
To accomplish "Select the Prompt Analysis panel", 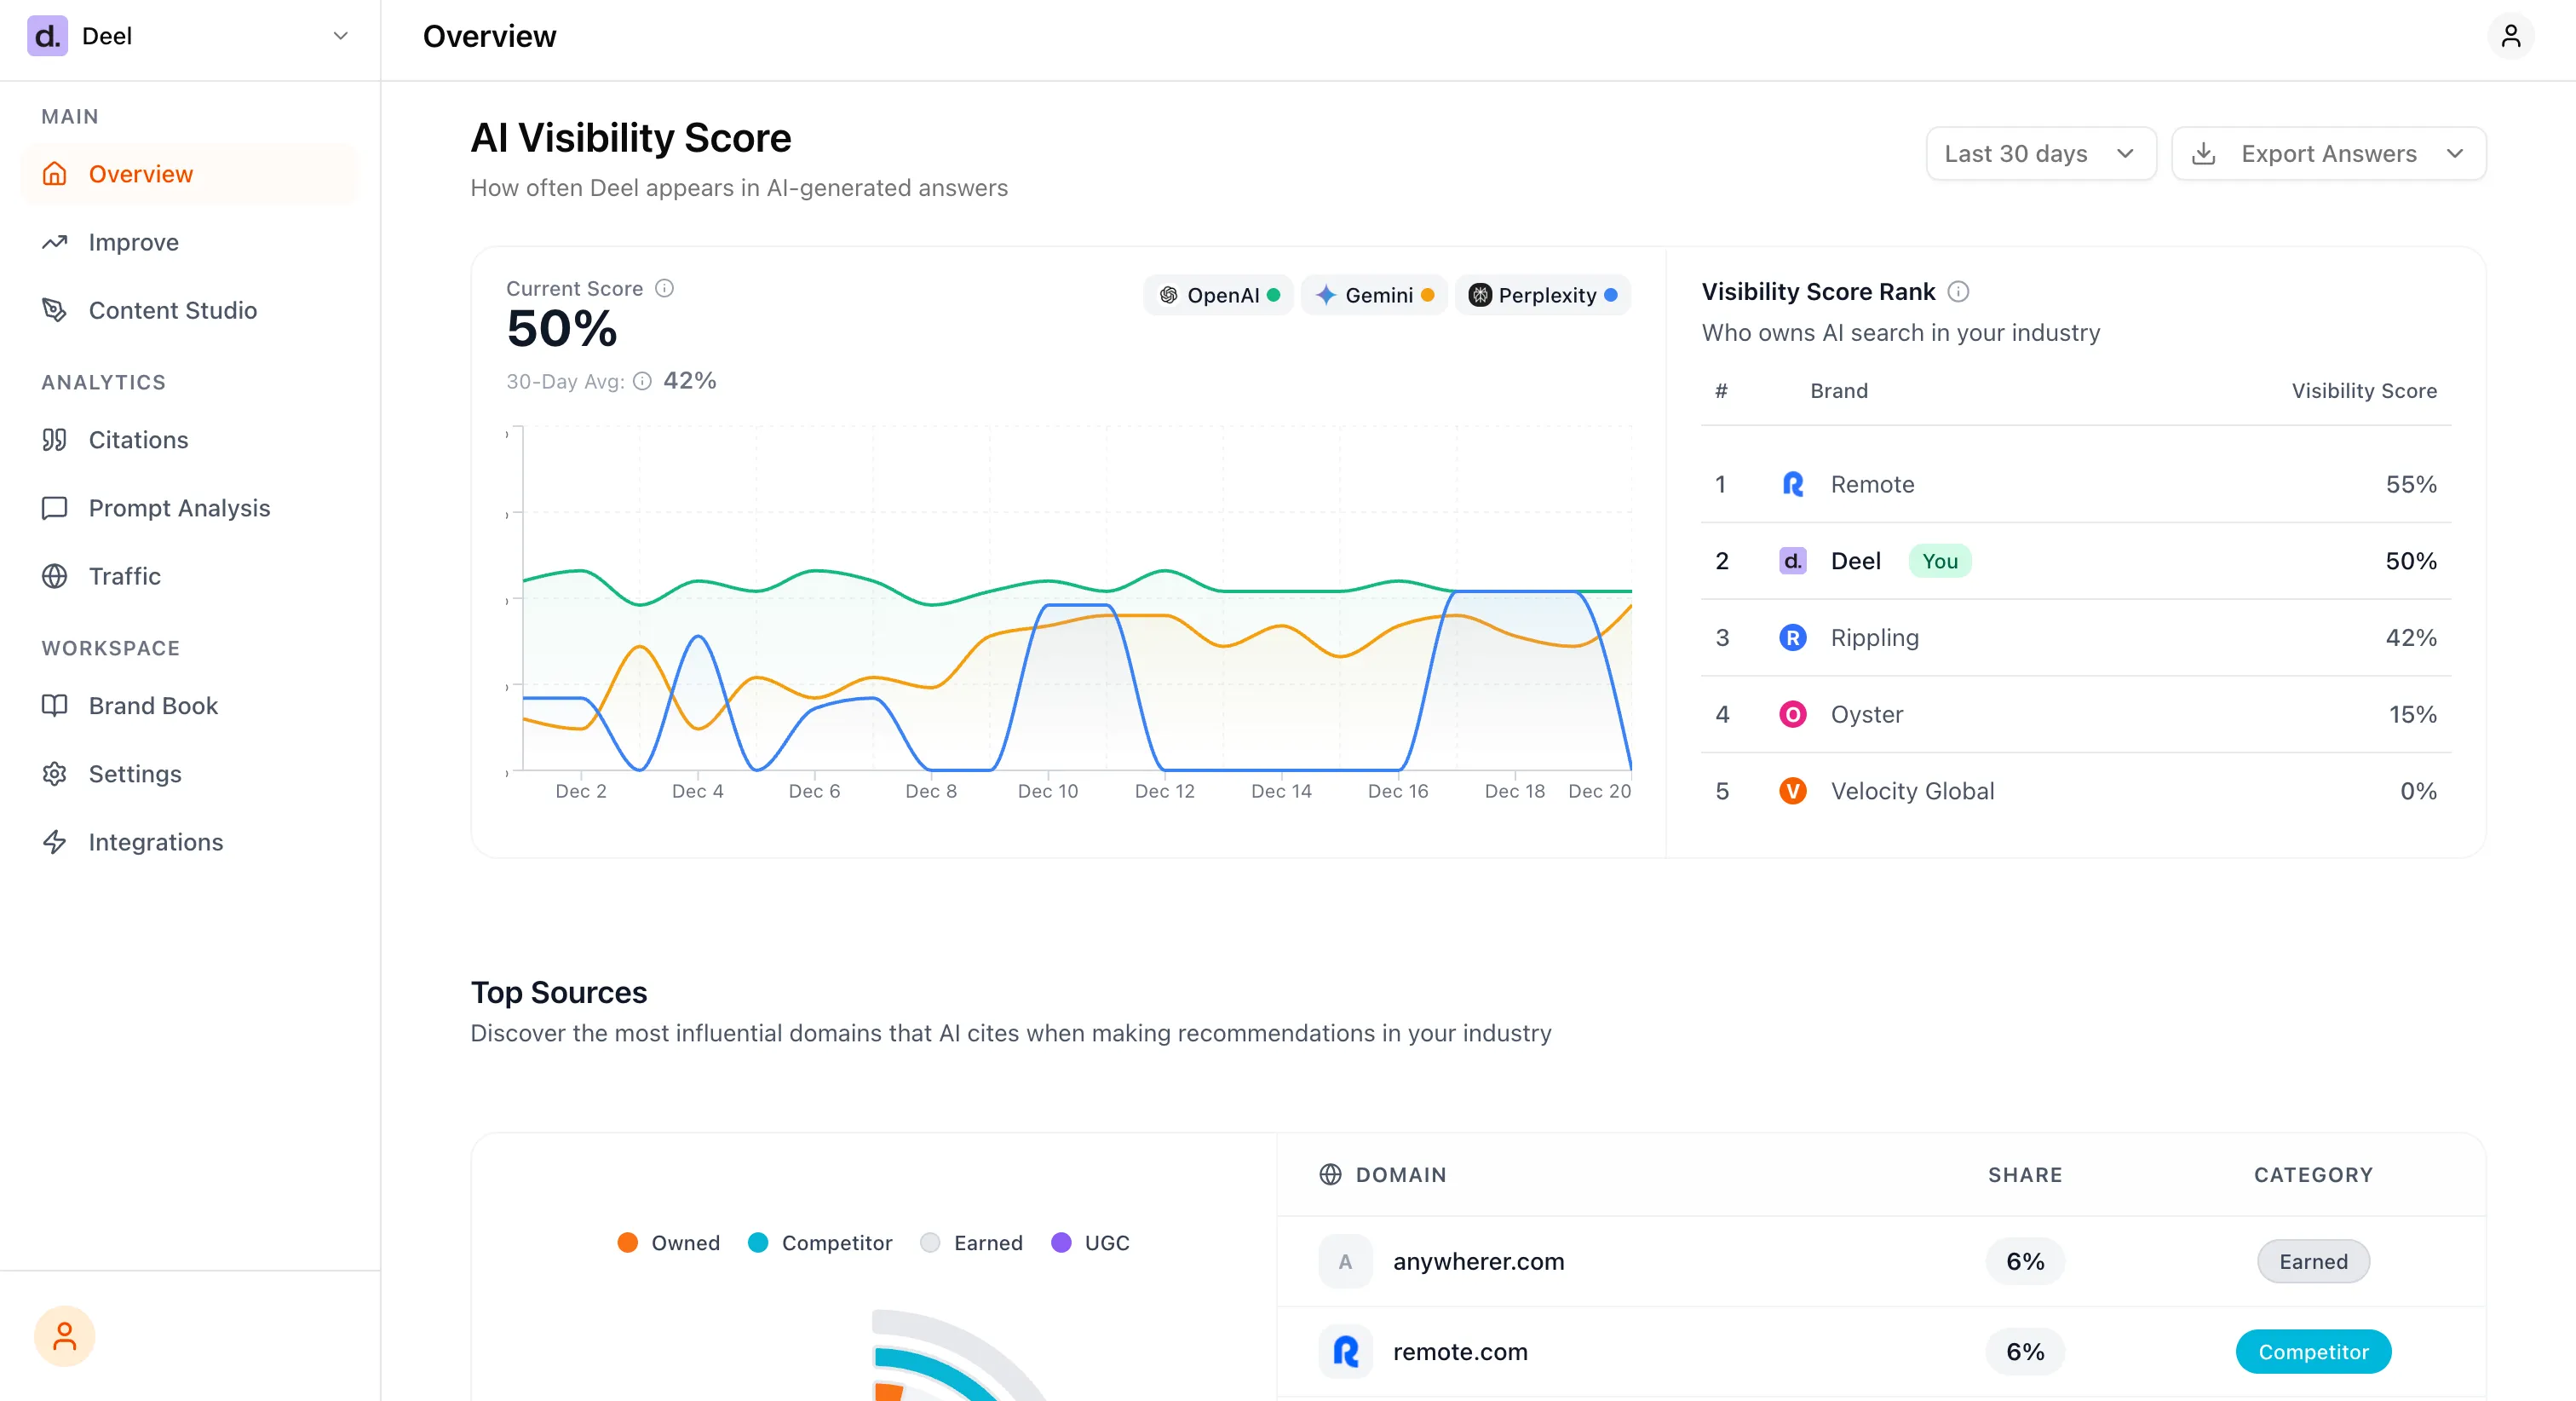I will coord(179,507).
